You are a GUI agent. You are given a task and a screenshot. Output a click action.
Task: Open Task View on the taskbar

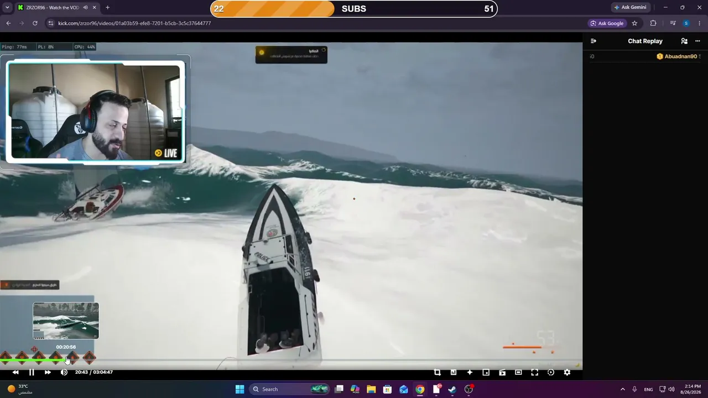click(x=339, y=389)
